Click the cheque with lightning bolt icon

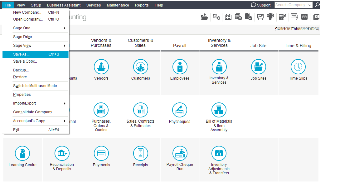294,17
